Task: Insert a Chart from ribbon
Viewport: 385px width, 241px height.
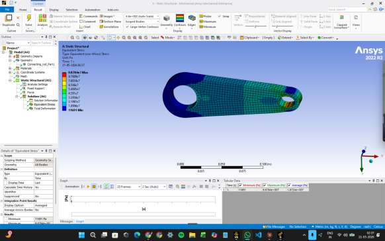Action: (85, 26)
